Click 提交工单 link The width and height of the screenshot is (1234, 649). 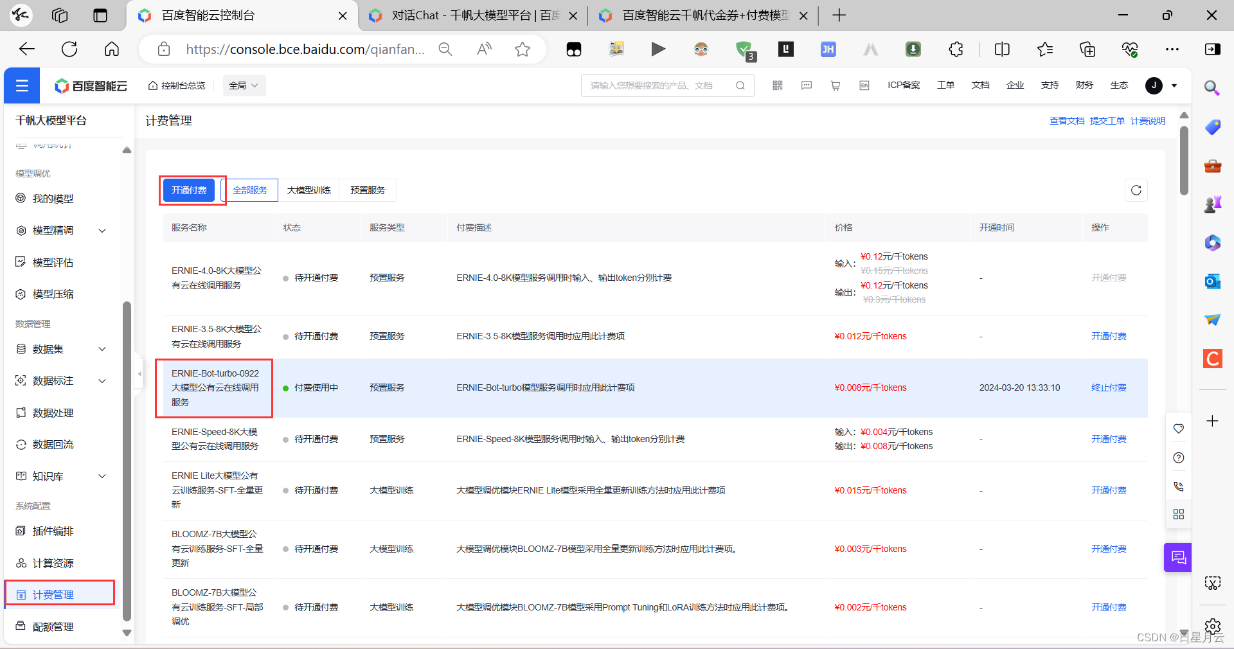coord(1107,121)
